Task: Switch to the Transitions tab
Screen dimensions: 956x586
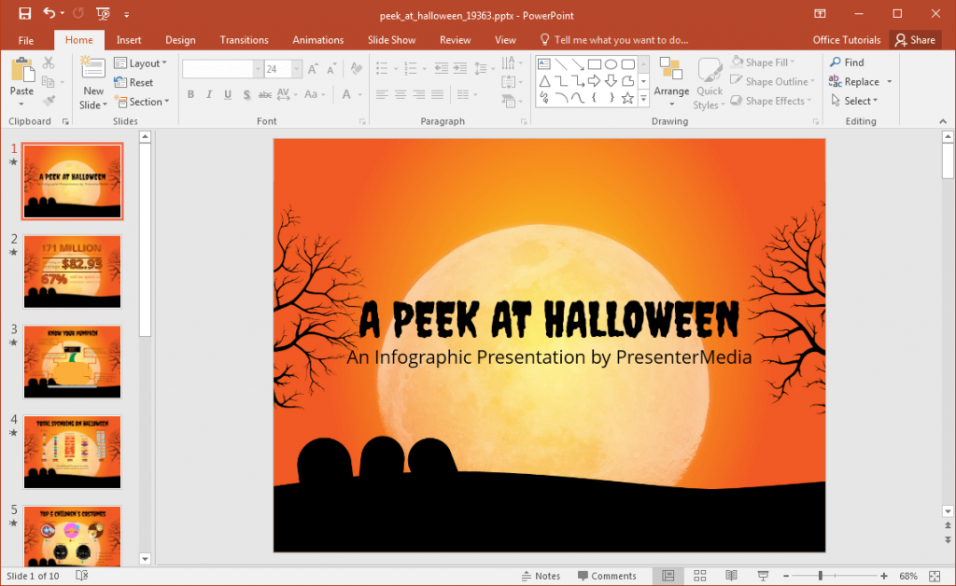Action: pos(244,40)
